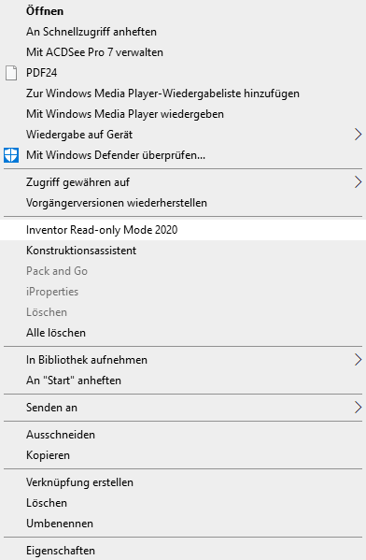Expand the Zugriff gewähren auf submenu arrow

[358, 182]
